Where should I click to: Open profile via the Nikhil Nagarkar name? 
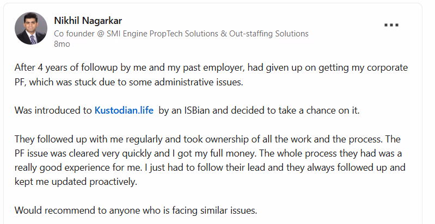click(88, 21)
